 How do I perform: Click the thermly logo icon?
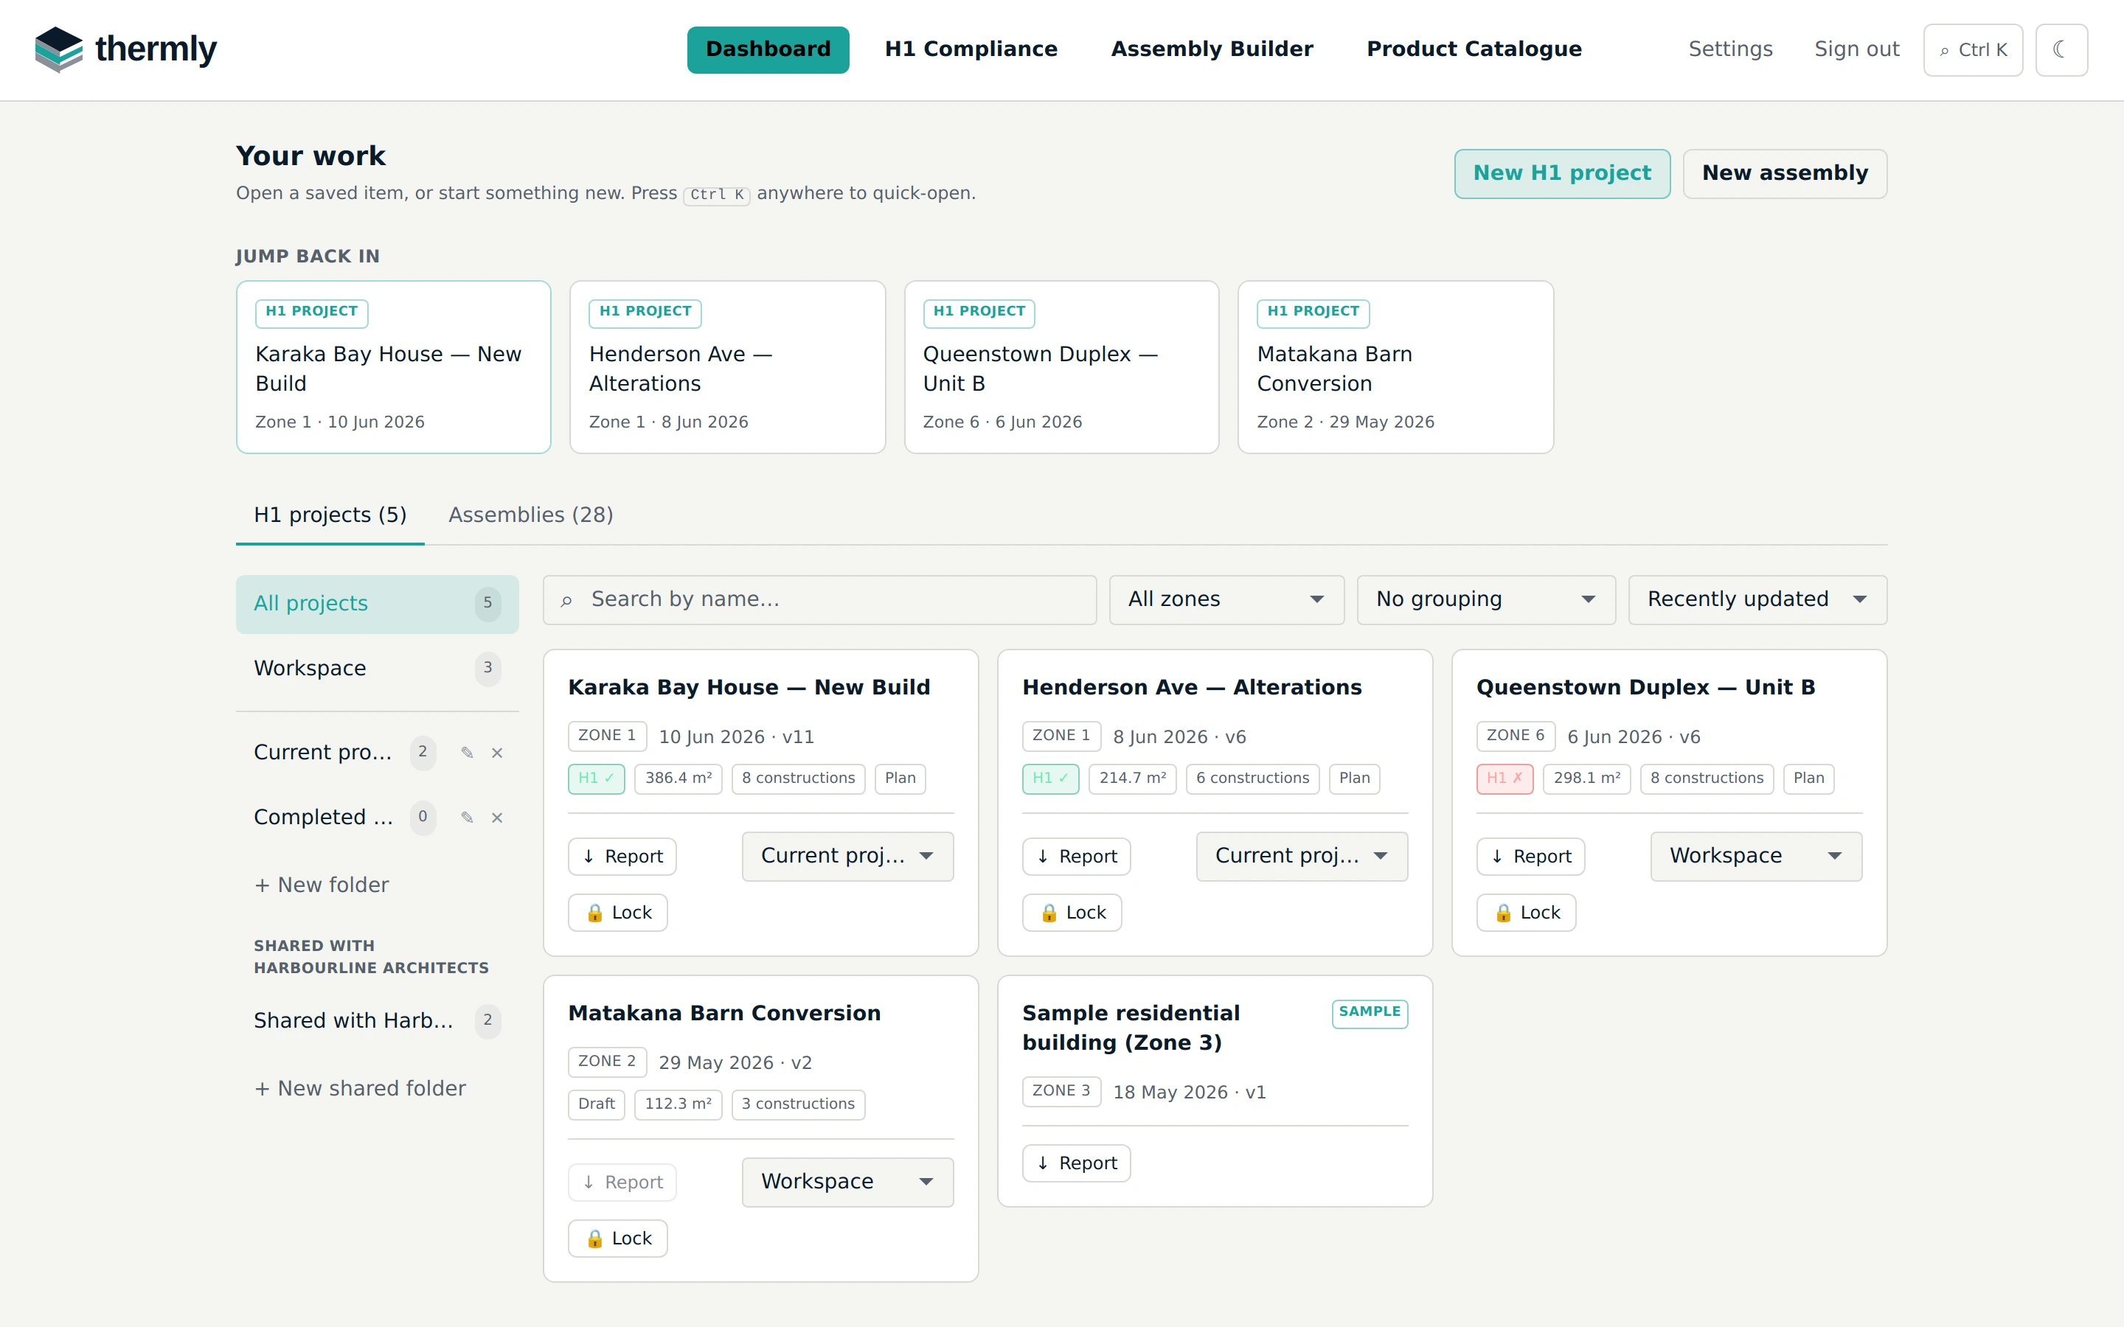coord(59,49)
